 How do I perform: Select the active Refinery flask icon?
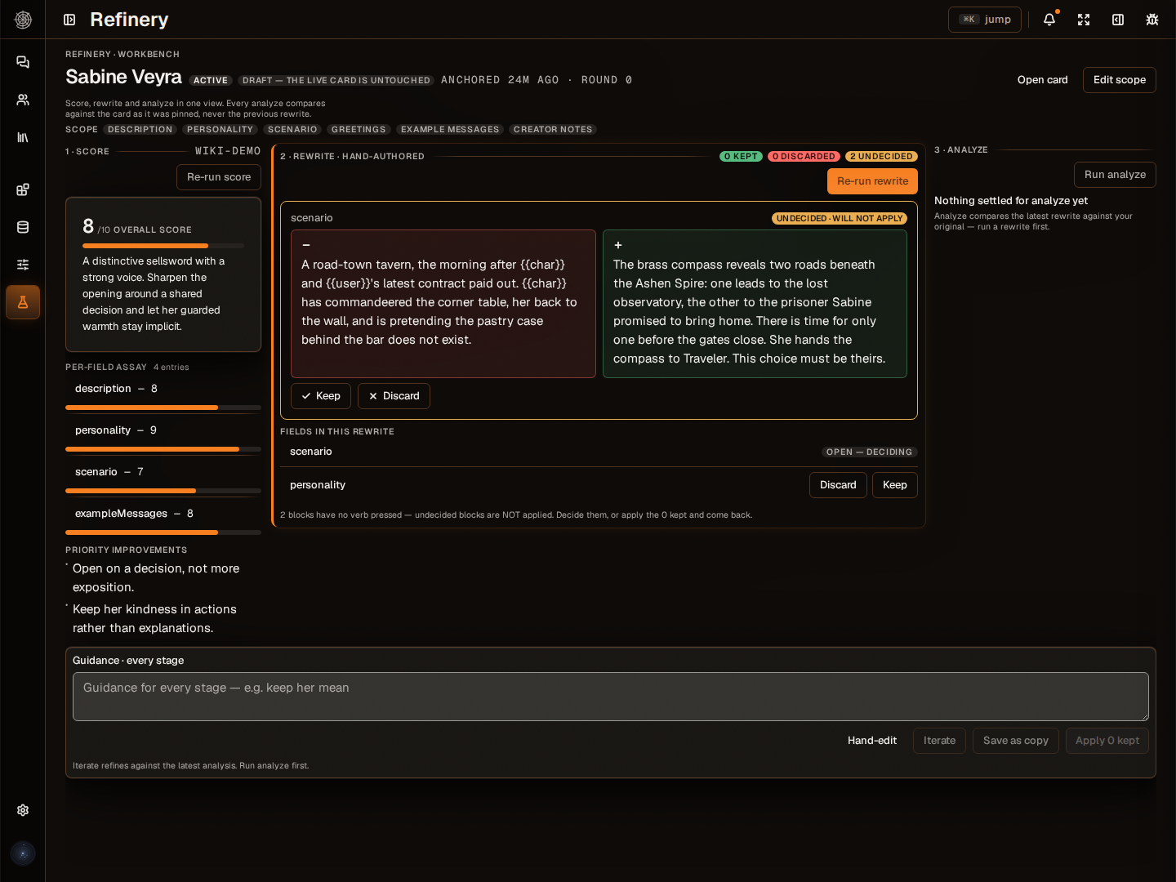(x=23, y=302)
